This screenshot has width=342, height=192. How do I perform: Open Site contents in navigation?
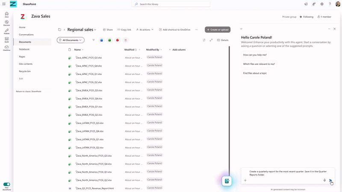pos(26,64)
